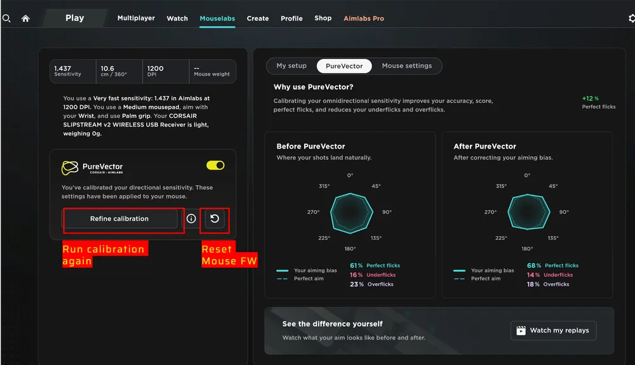Click the '16 %' Underflicks value
The image size is (635, 365).
point(356,275)
